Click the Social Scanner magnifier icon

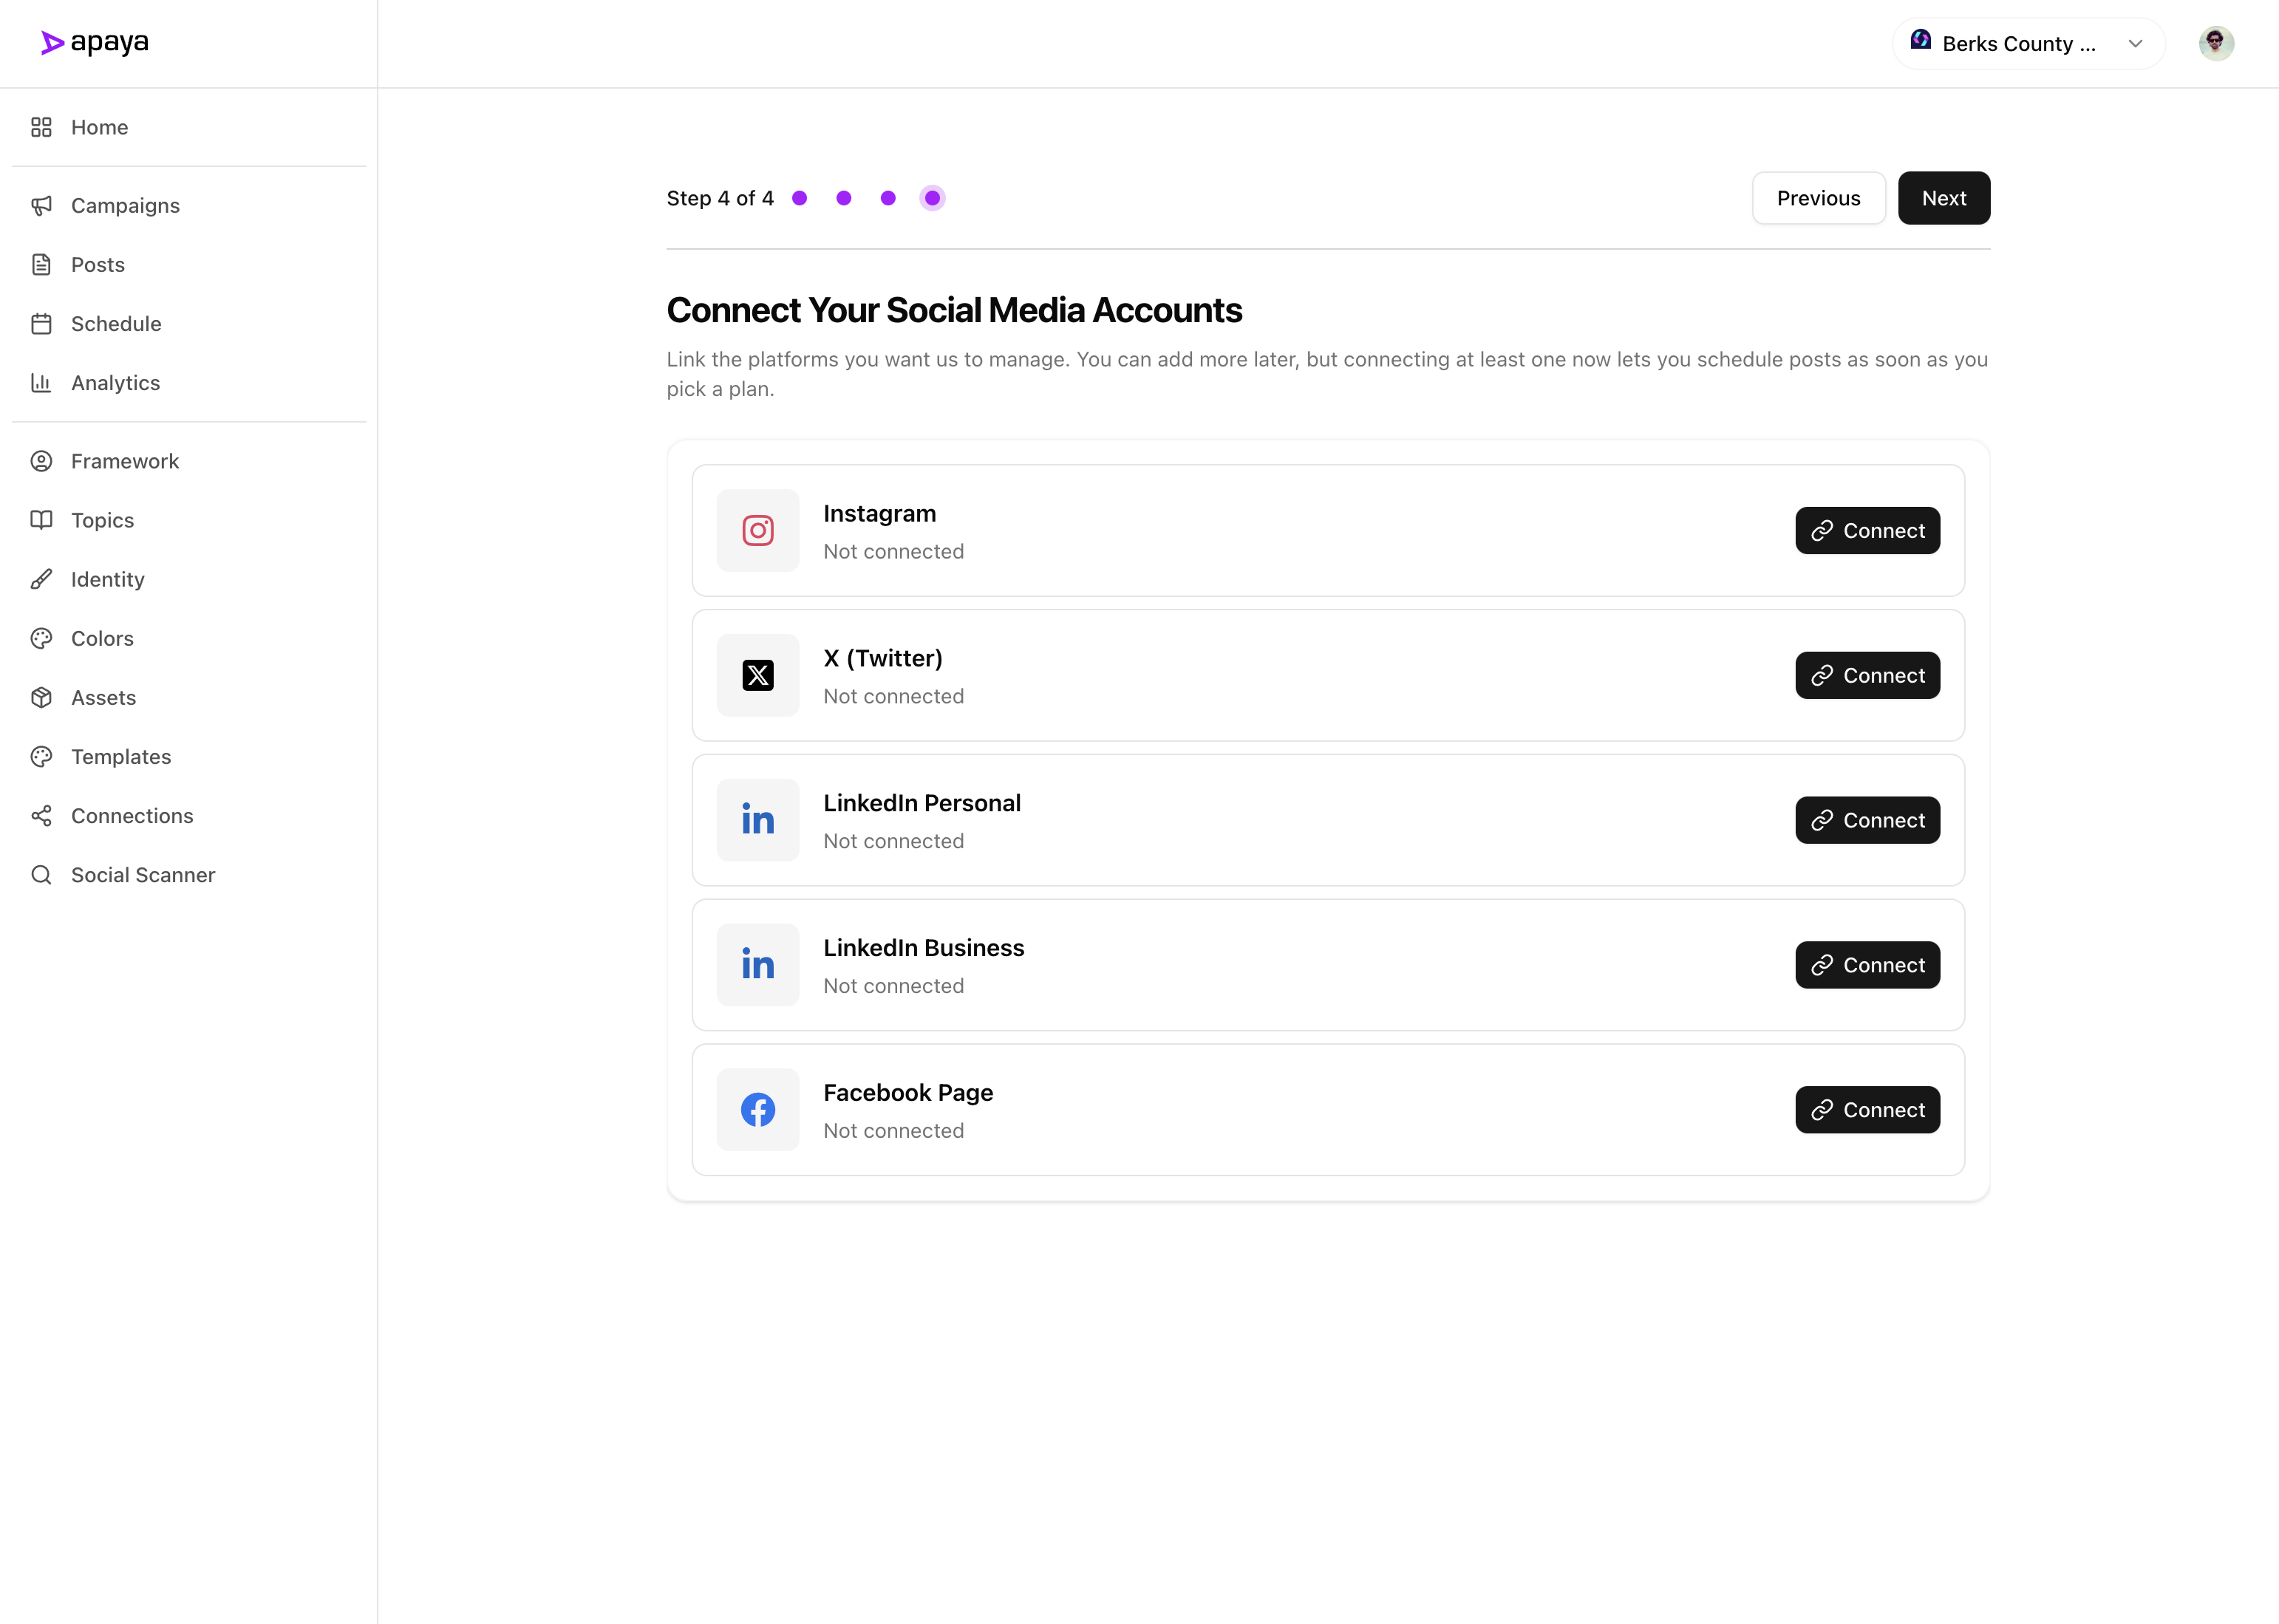click(x=41, y=874)
